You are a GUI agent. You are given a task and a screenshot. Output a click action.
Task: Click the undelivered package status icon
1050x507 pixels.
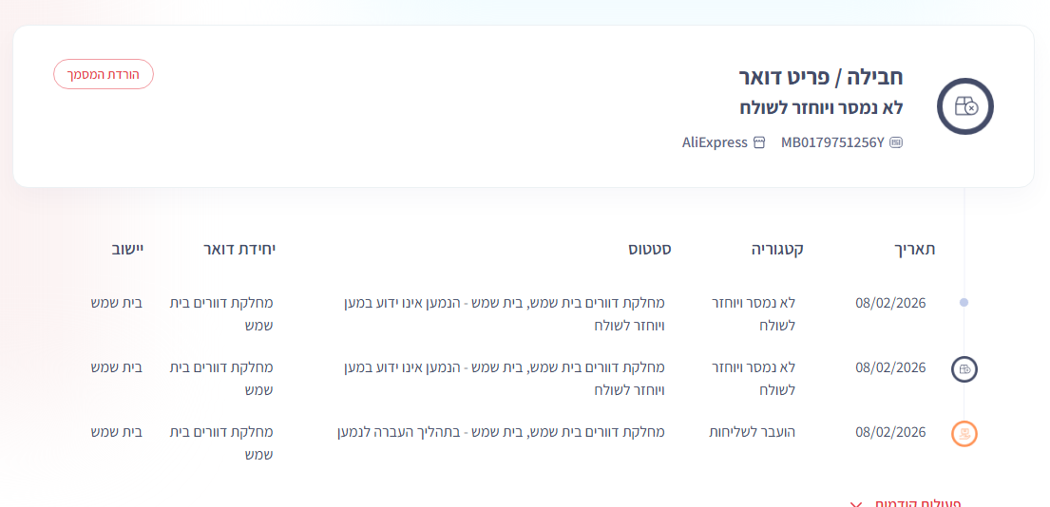coord(964,106)
